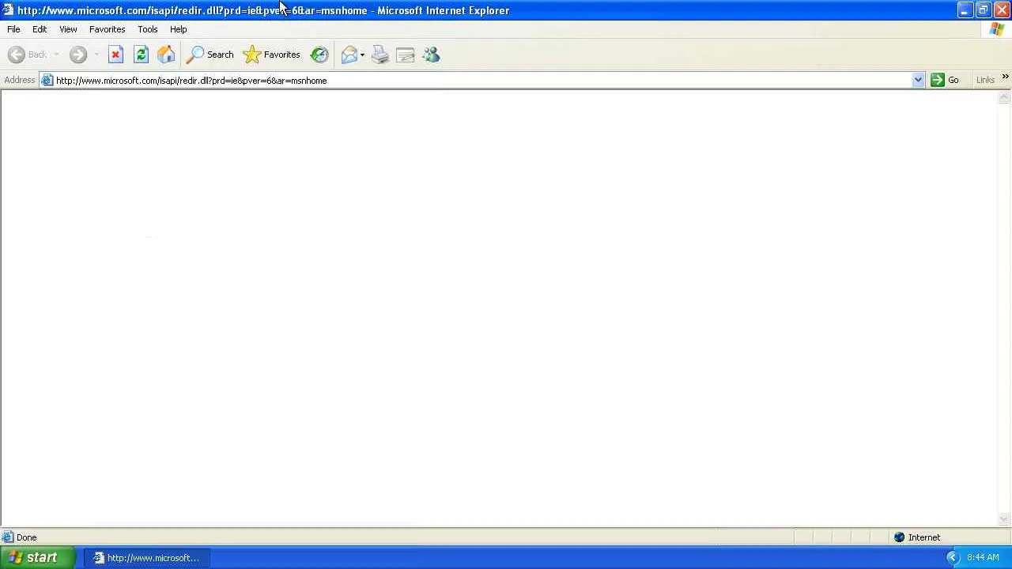
Task: Click the Internet Explorer icon in the title bar
Action: coord(9,10)
